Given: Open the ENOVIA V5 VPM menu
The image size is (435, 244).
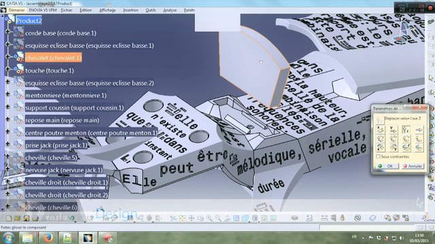Looking at the screenshot, I should coord(43,10).
